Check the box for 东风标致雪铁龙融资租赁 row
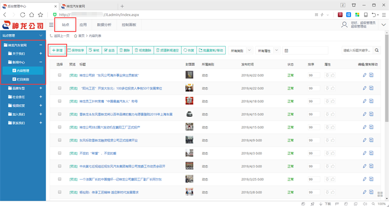This screenshot has height=207, width=389. point(59,140)
